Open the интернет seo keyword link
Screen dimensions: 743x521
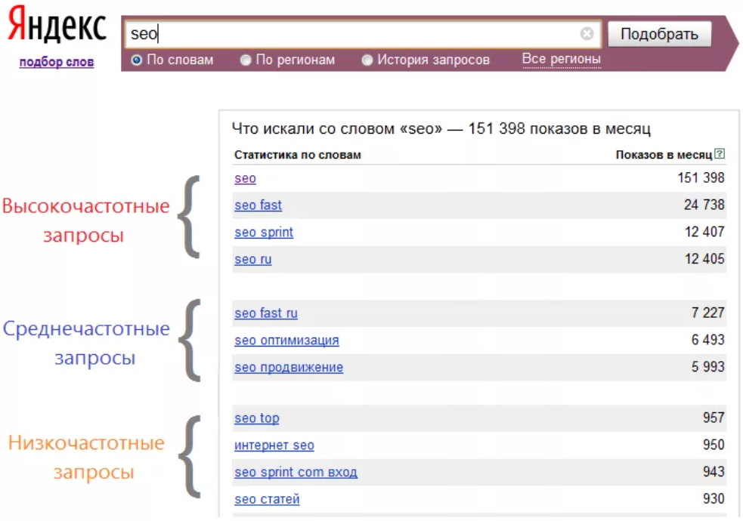point(274,445)
